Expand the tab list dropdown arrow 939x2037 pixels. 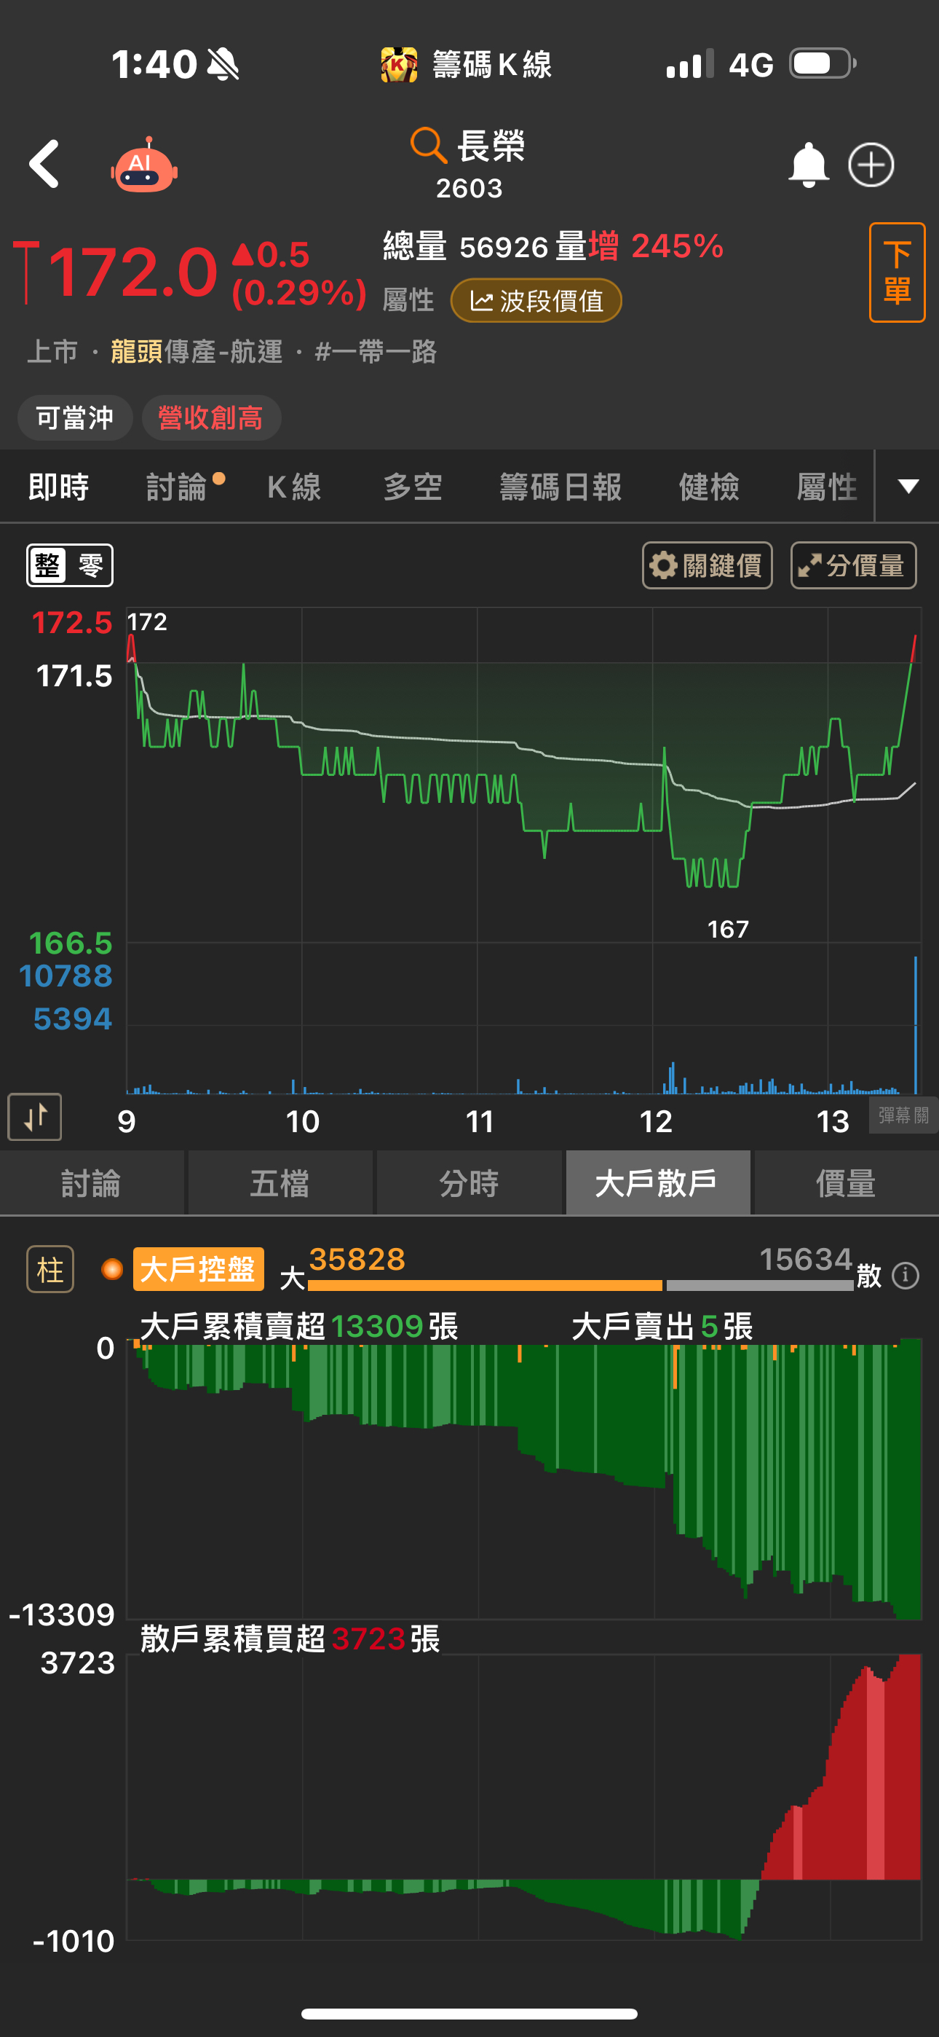(908, 487)
